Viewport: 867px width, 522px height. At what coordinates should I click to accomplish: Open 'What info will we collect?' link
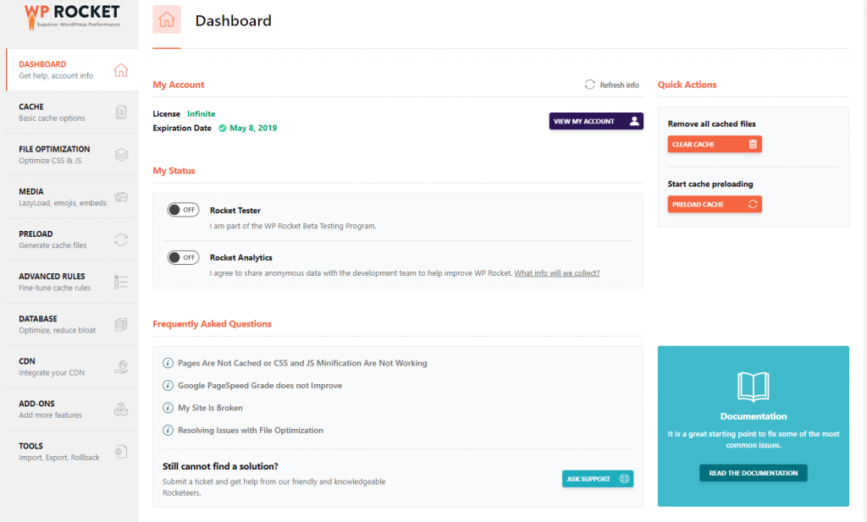coord(557,273)
